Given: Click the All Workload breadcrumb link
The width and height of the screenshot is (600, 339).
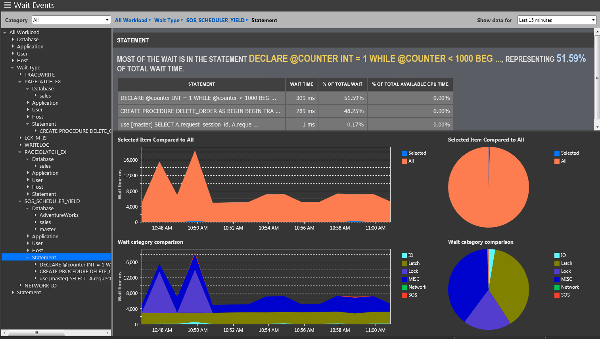Looking at the screenshot, I should 131,20.
